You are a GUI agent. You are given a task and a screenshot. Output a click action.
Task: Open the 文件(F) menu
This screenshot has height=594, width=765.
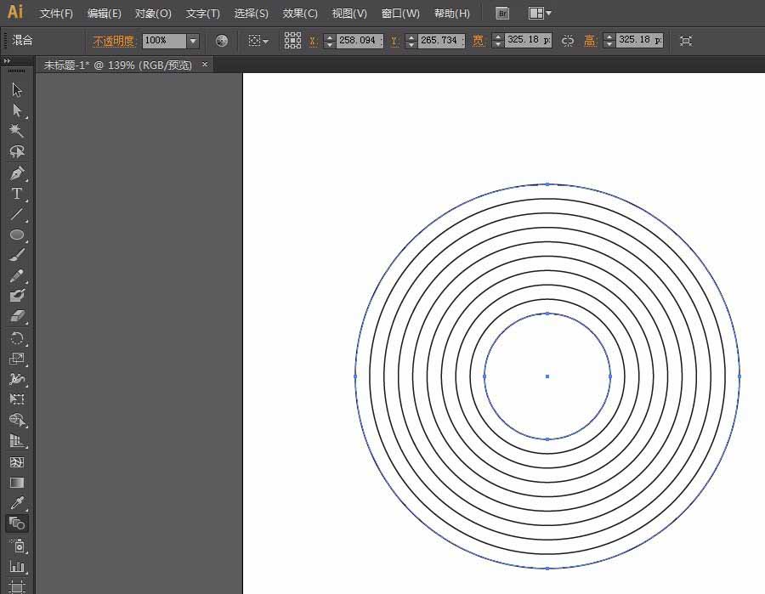(x=56, y=13)
